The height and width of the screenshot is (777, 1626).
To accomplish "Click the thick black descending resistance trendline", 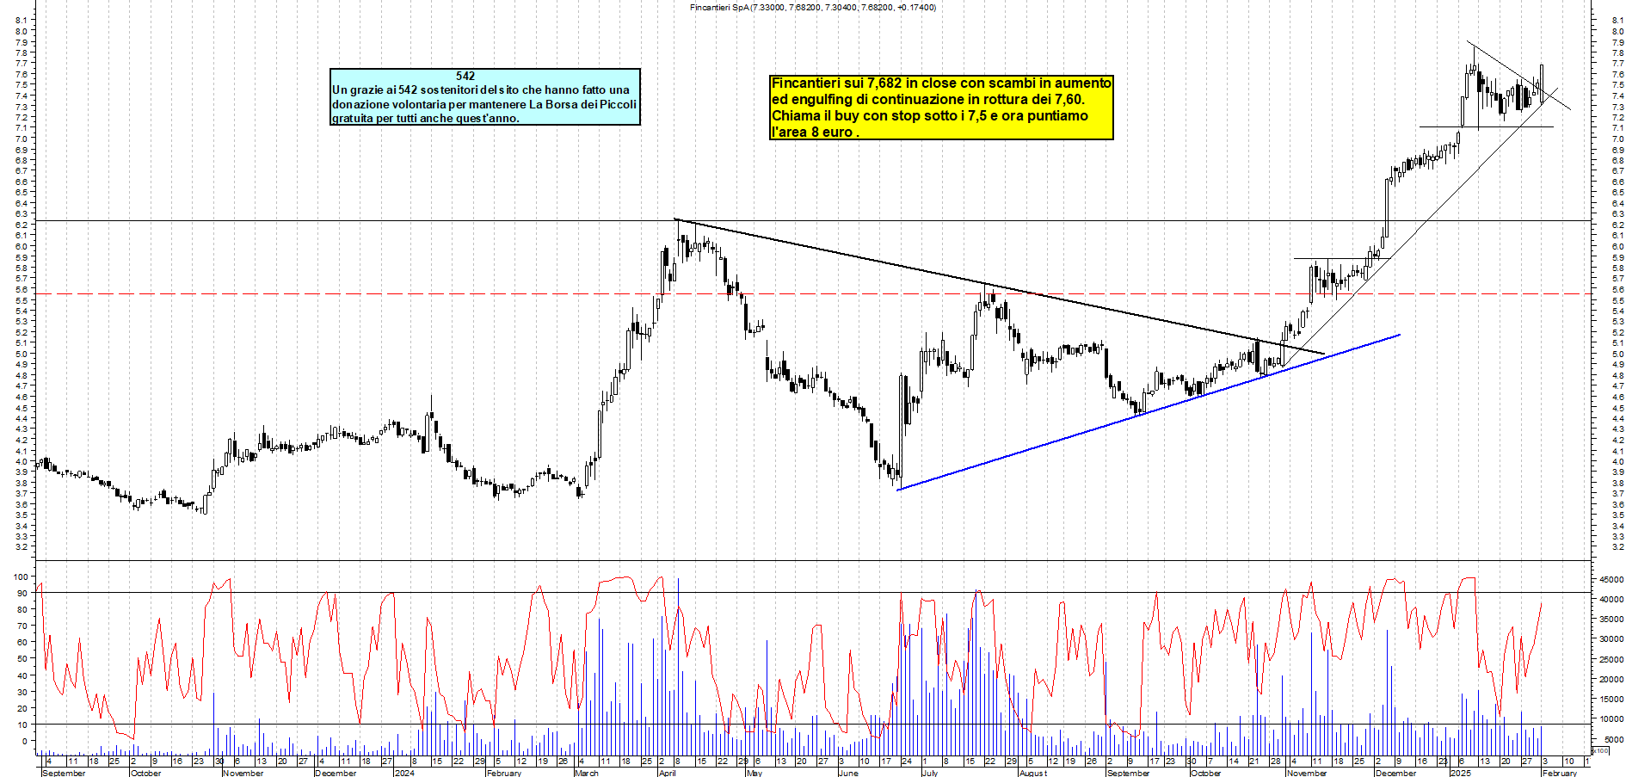I will click(998, 286).
